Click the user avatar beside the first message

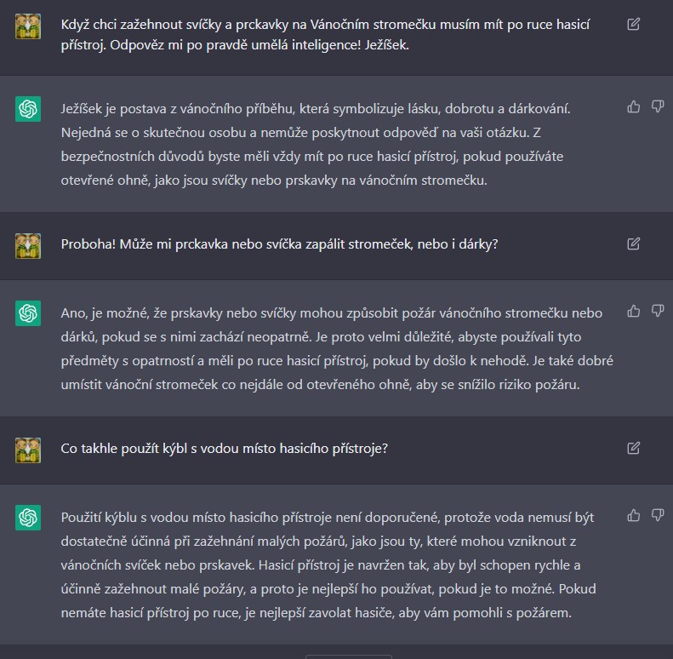tap(28, 26)
